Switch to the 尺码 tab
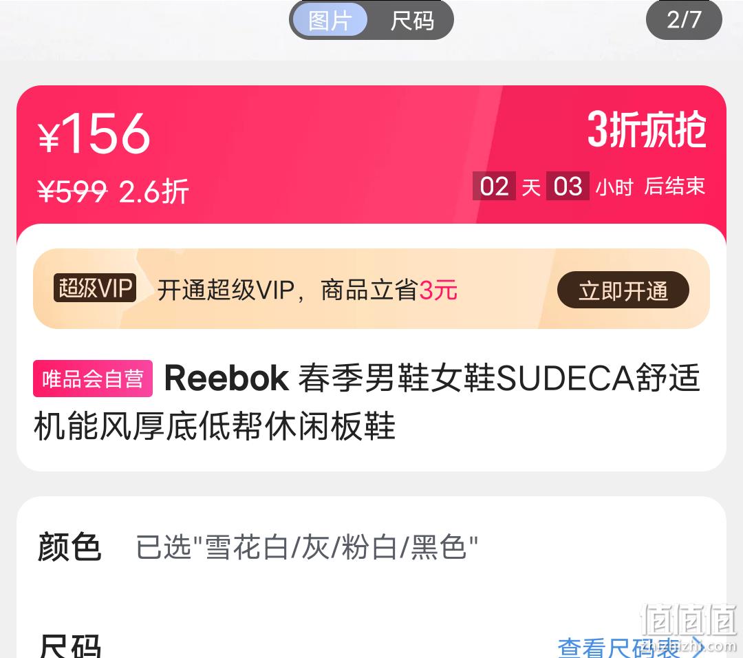Viewport: 743px width, 658px height. [412, 21]
